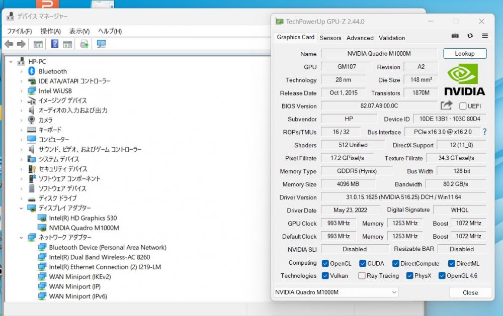Expand the ディスク ドライブ category

click(x=22, y=198)
